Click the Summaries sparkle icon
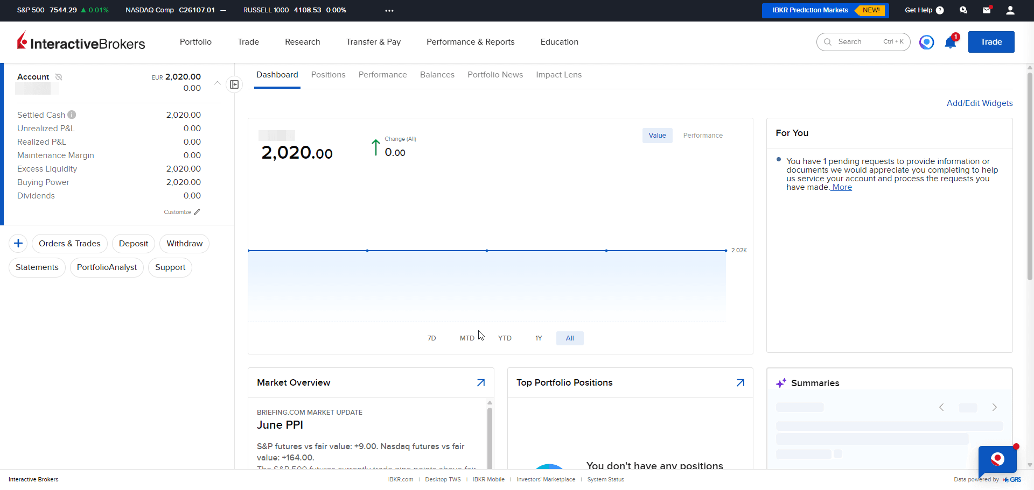 (781, 383)
